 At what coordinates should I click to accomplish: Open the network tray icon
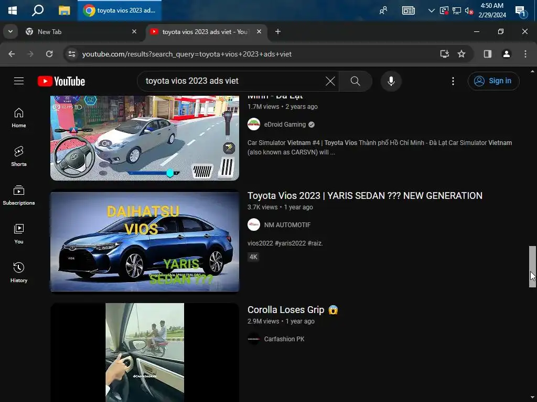457,10
